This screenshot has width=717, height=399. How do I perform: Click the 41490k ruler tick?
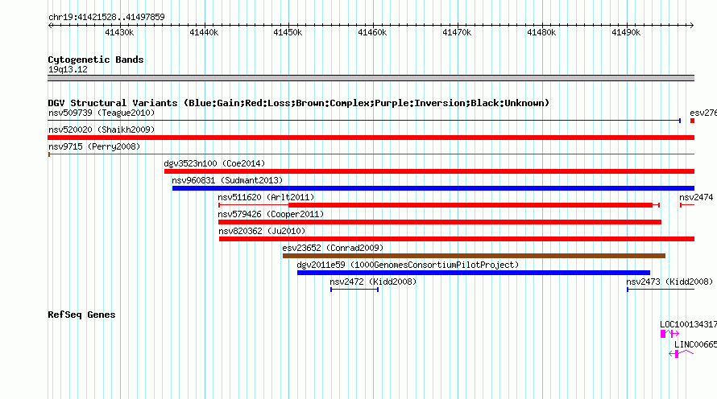(626, 32)
